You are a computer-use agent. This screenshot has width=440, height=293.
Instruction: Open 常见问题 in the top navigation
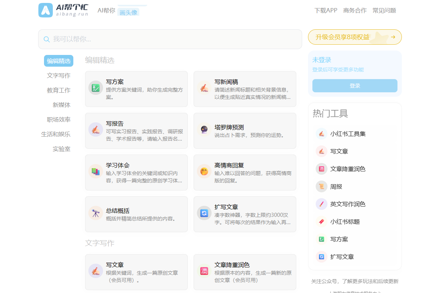point(384,11)
